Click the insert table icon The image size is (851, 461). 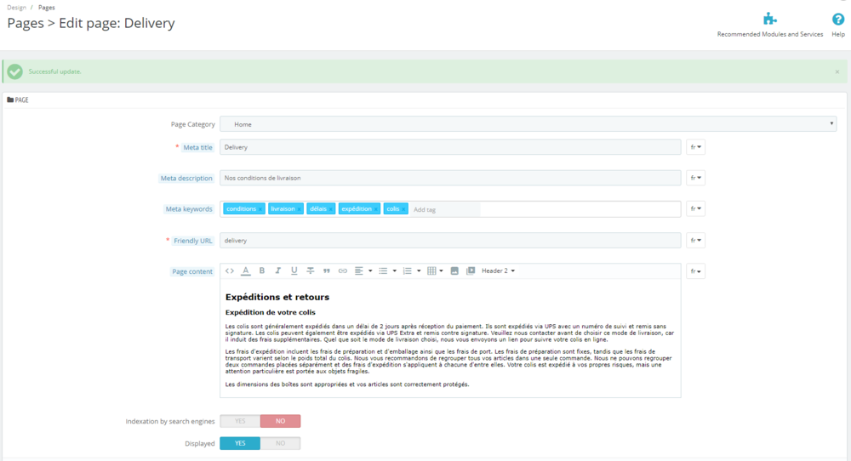[x=432, y=270]
